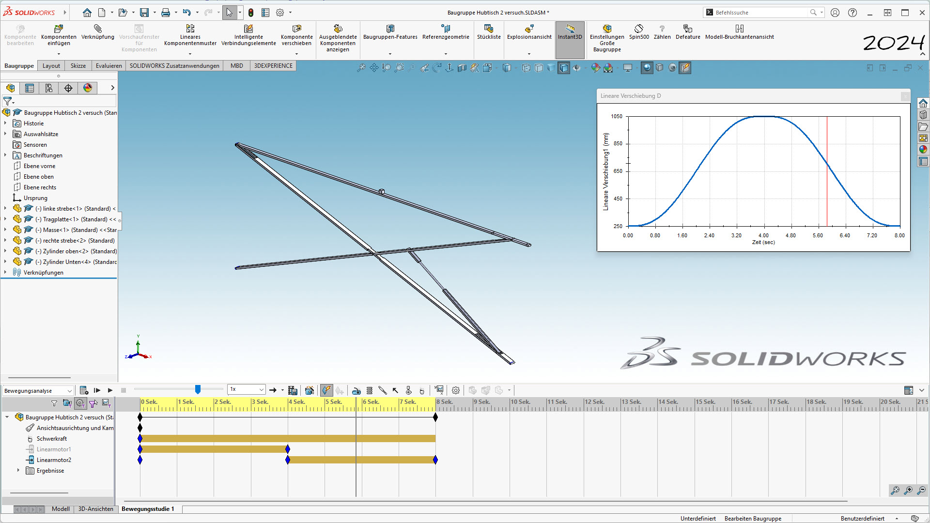Select Schwerkraft in the motion tree

[x=52, y=439]
